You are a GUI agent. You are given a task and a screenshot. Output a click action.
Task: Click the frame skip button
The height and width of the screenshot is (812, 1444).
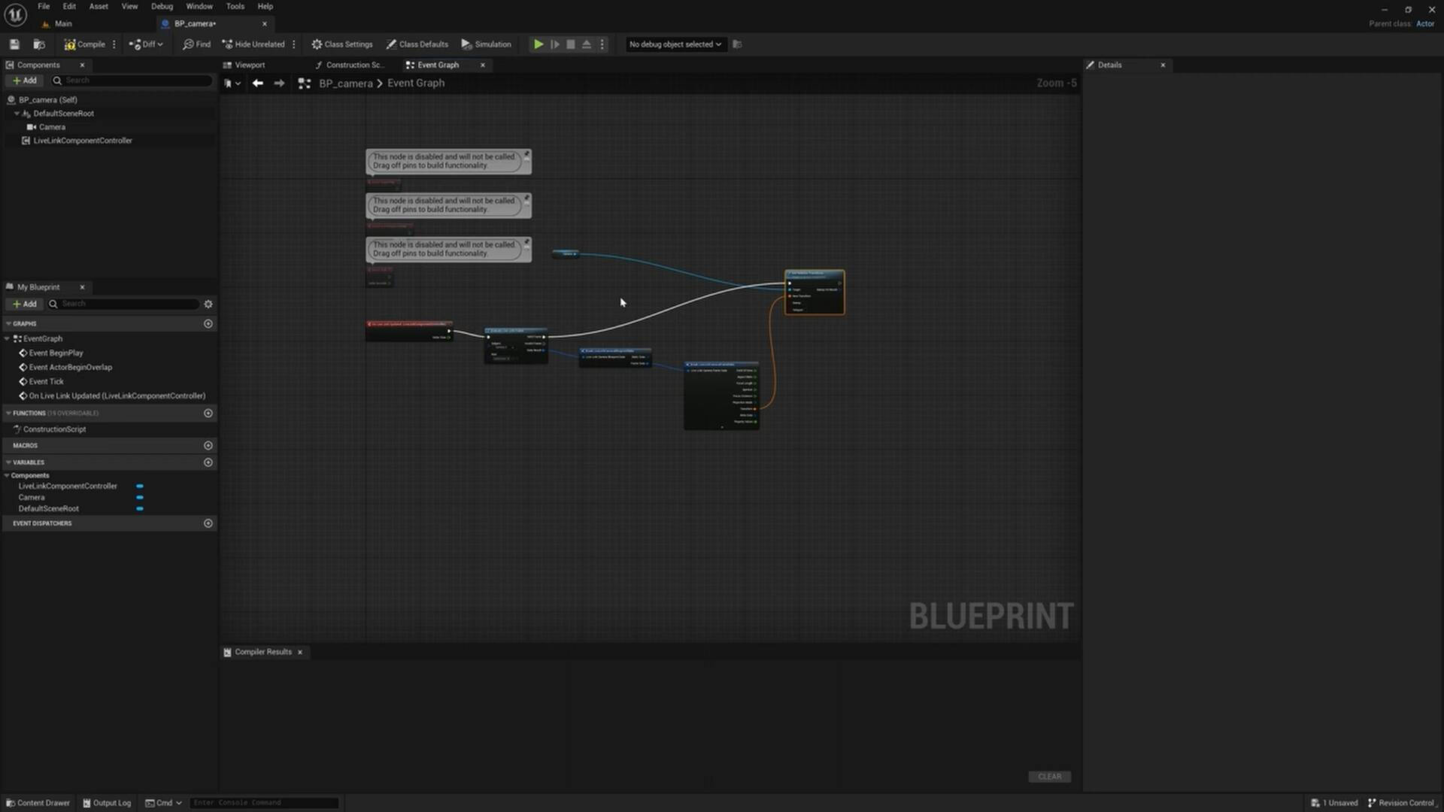click(555, 44)
